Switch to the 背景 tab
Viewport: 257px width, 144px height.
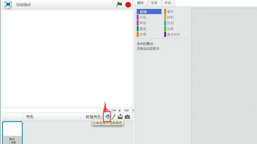[x=154, y=3]
